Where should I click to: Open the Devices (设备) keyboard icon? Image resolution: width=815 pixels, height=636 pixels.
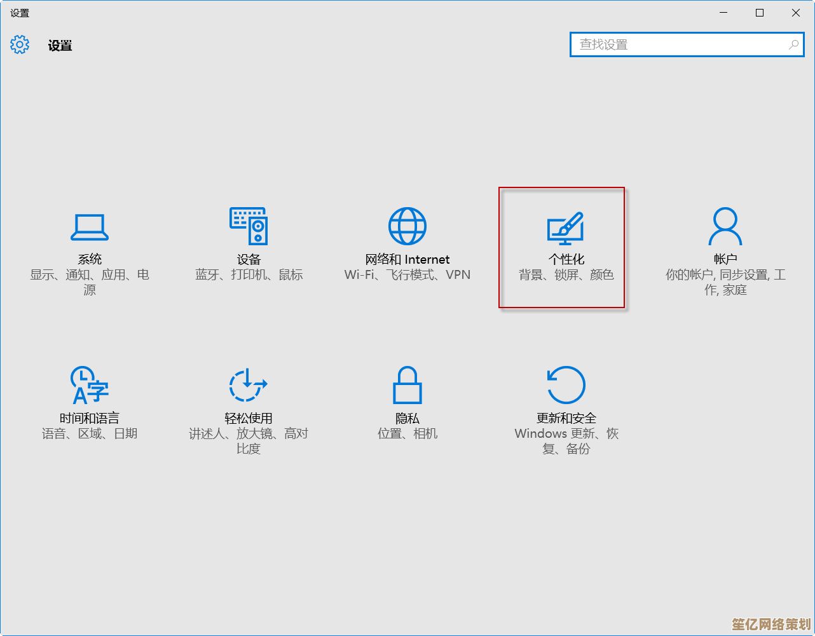[x=248, y=226]
